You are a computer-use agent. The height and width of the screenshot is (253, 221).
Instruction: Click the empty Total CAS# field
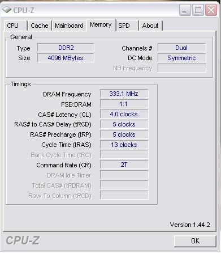point(124,185)
